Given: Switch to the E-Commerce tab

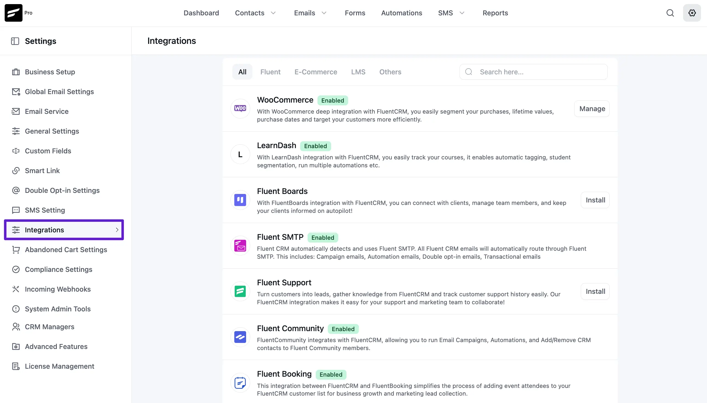Looking at the screenshot, I should (x=316, y=72).
